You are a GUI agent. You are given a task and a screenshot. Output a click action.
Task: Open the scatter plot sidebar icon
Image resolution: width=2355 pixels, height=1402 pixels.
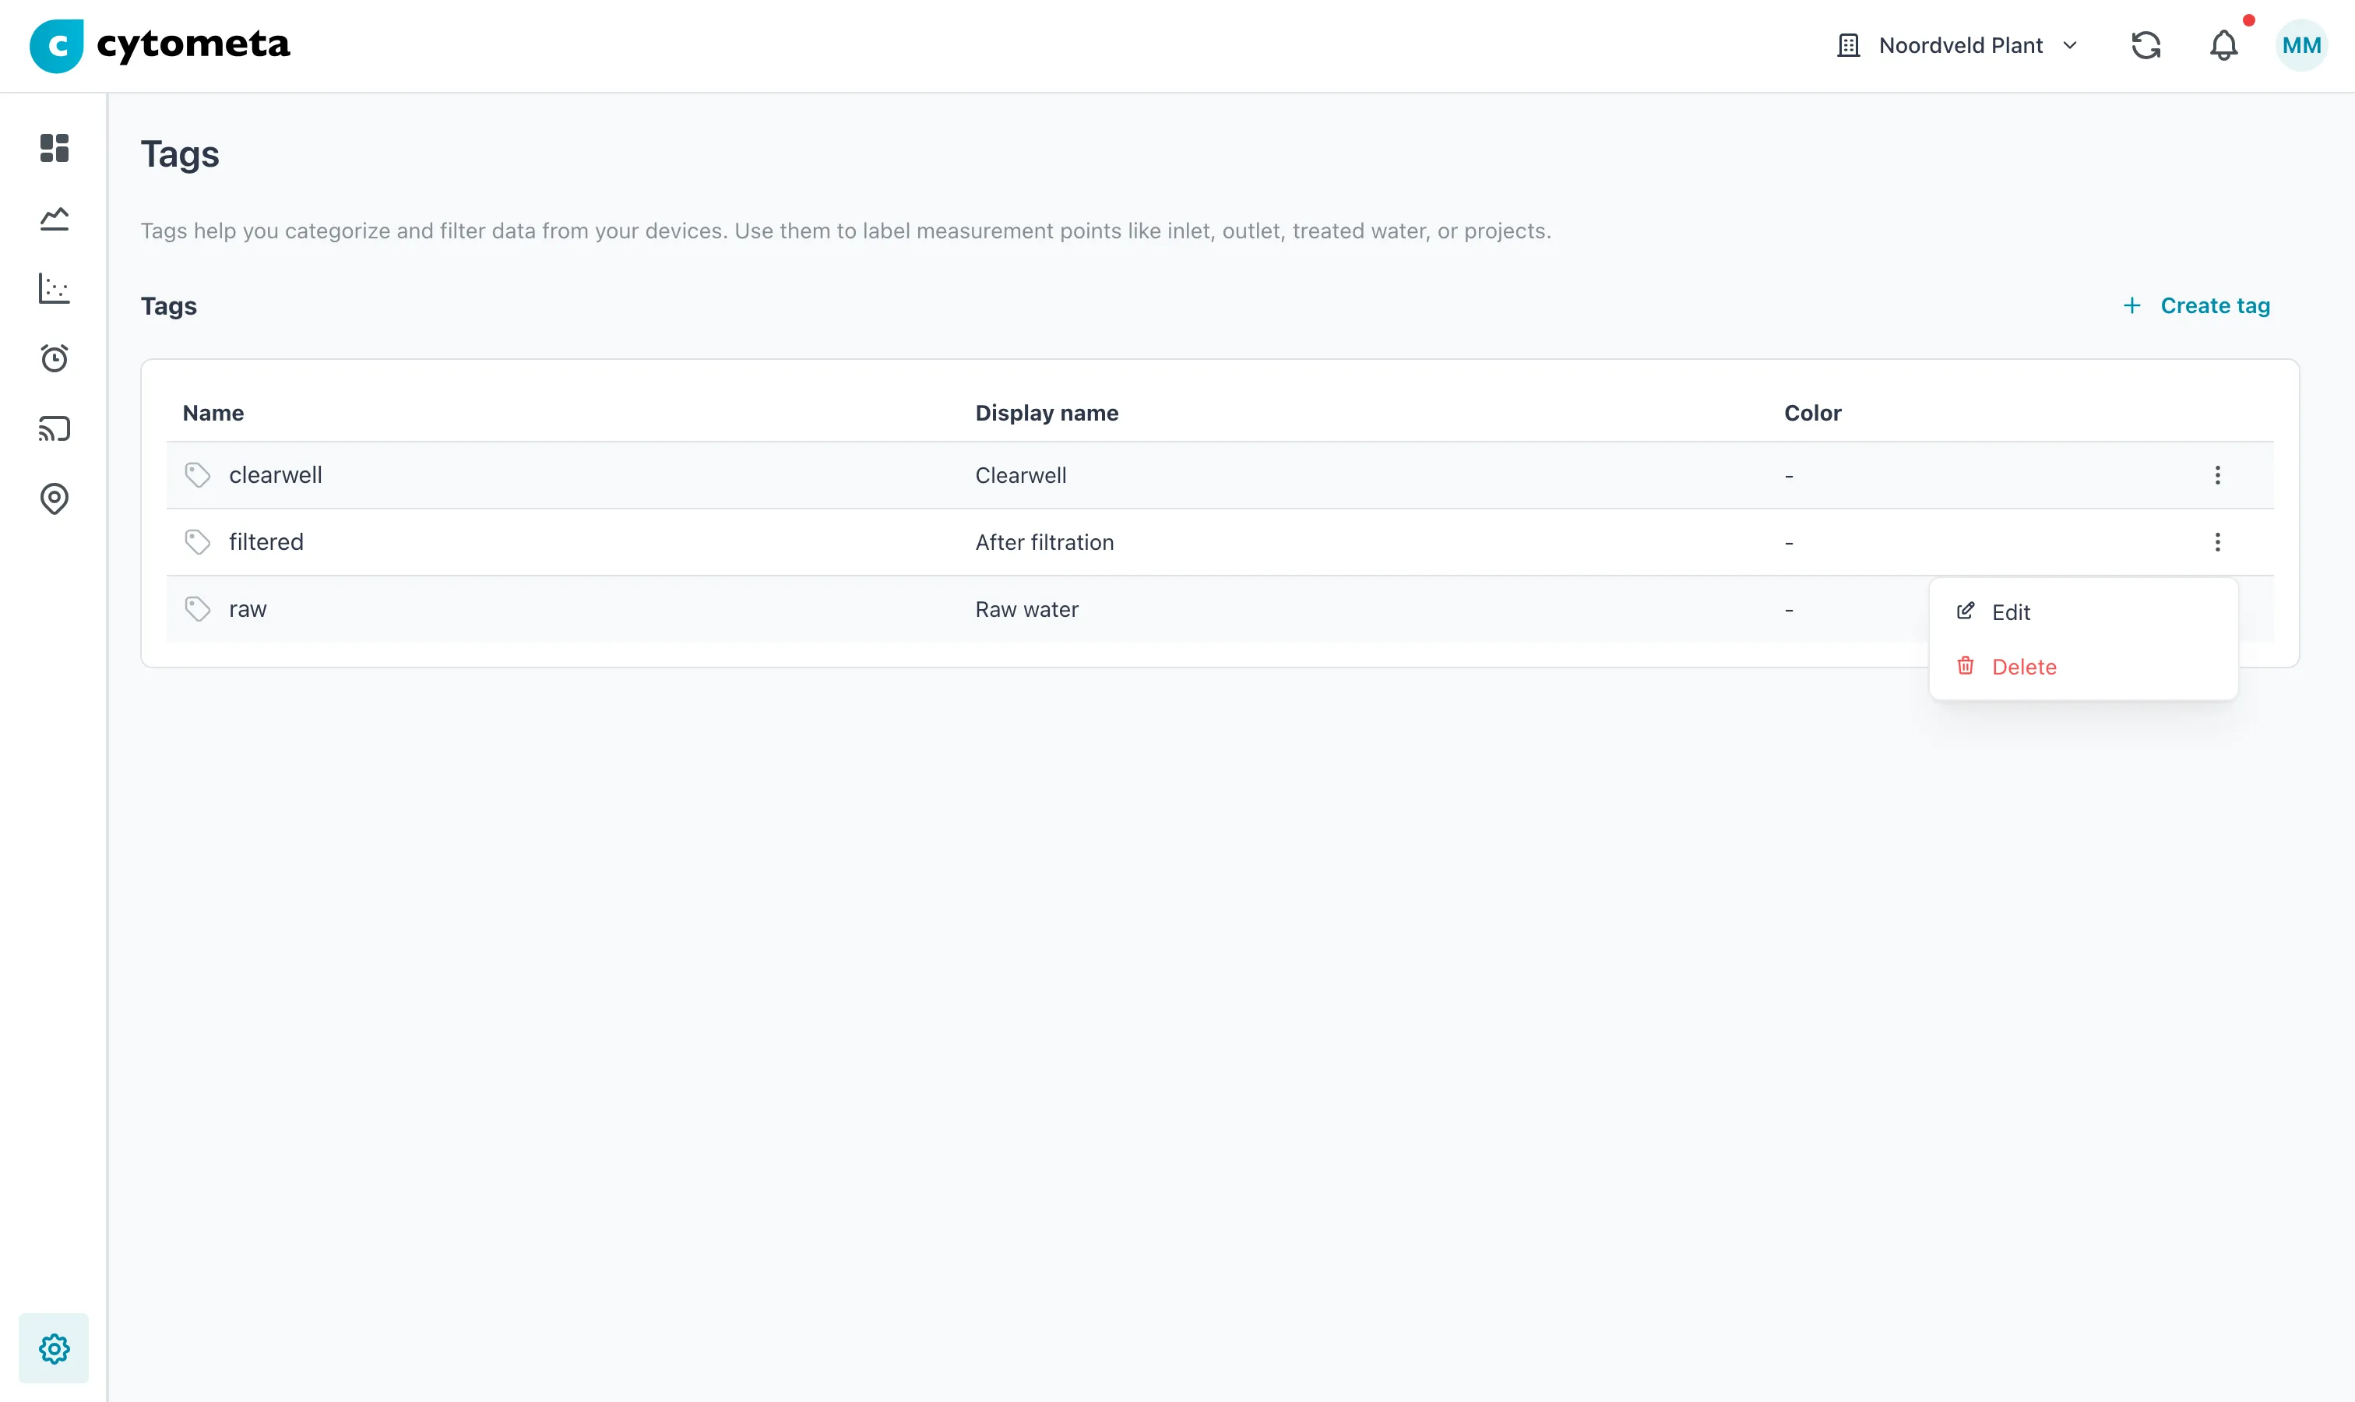click(x=54, y=288)
